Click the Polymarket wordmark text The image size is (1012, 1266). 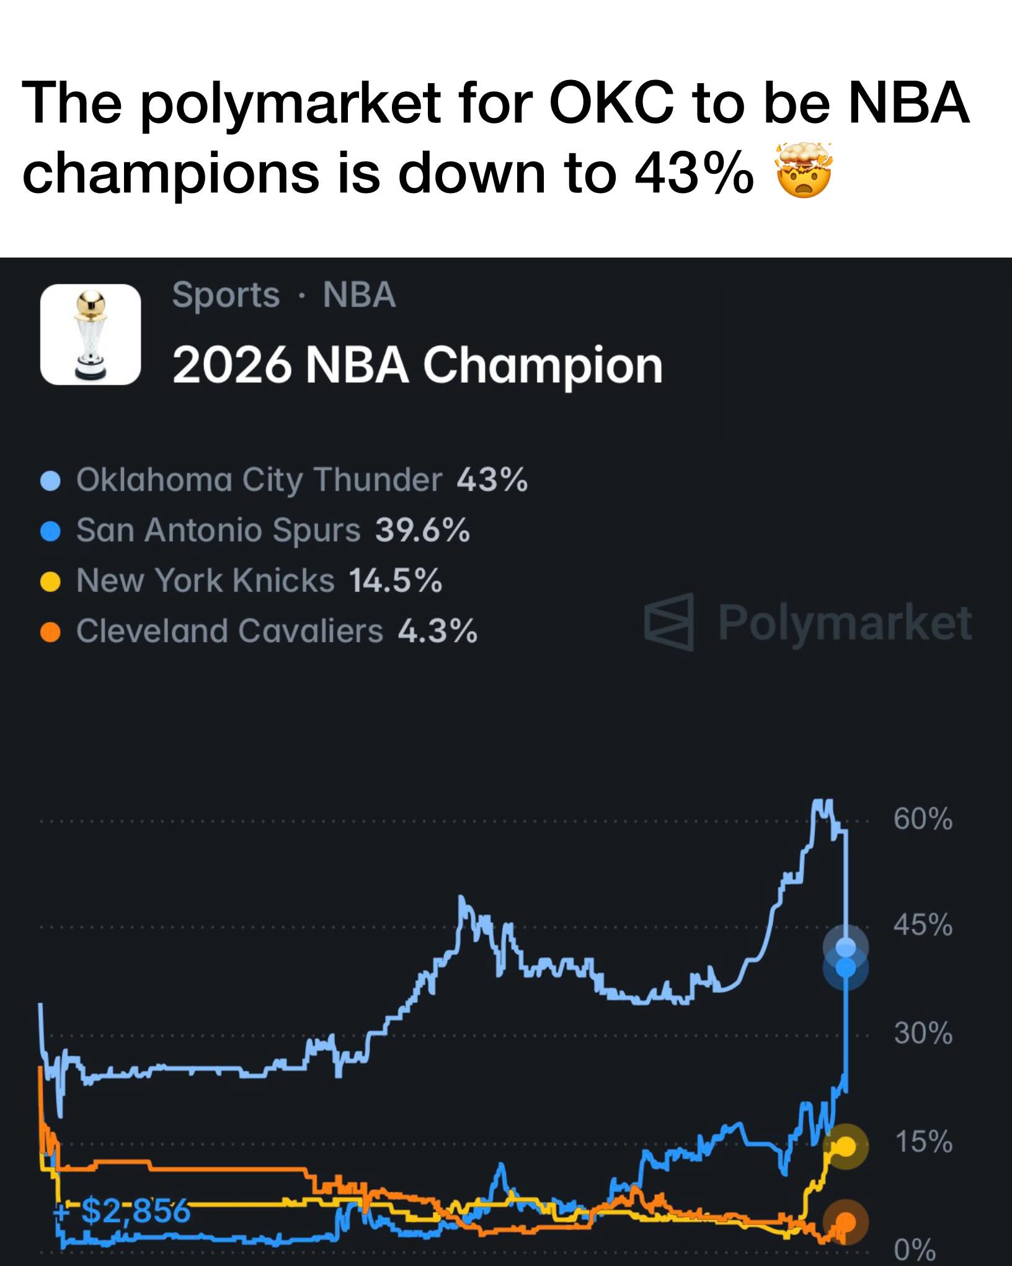845,623
